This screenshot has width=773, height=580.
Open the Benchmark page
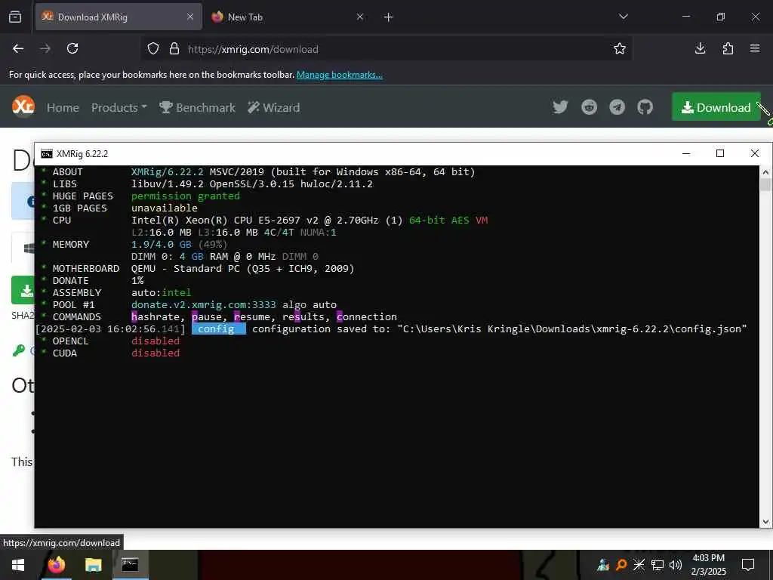(197, 107)
